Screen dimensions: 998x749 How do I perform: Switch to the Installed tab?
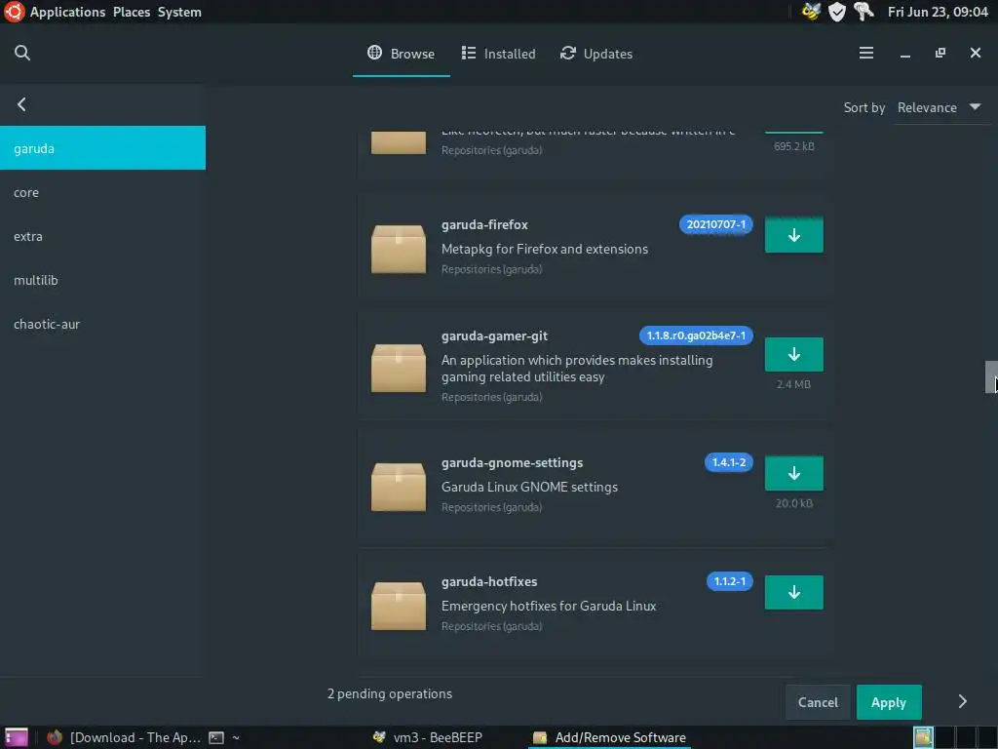(498, 54)
